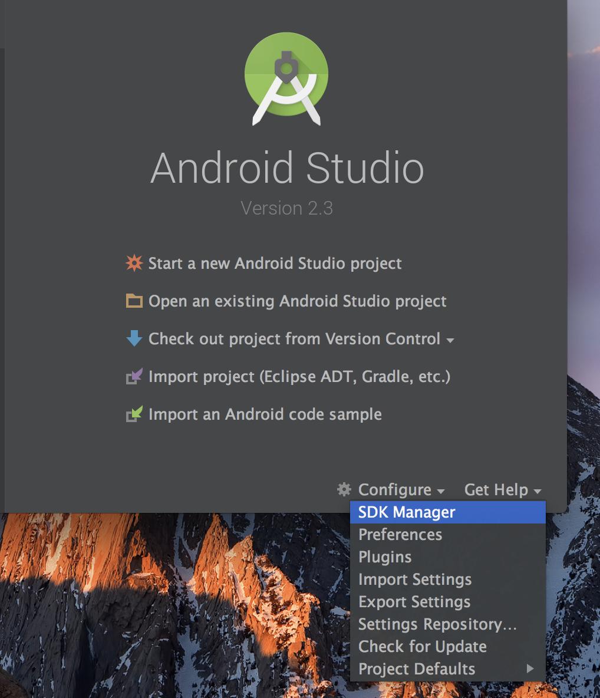Click the folder icon for opening existing project
This screenshot has width=600, height=698.
pos(134,301)
